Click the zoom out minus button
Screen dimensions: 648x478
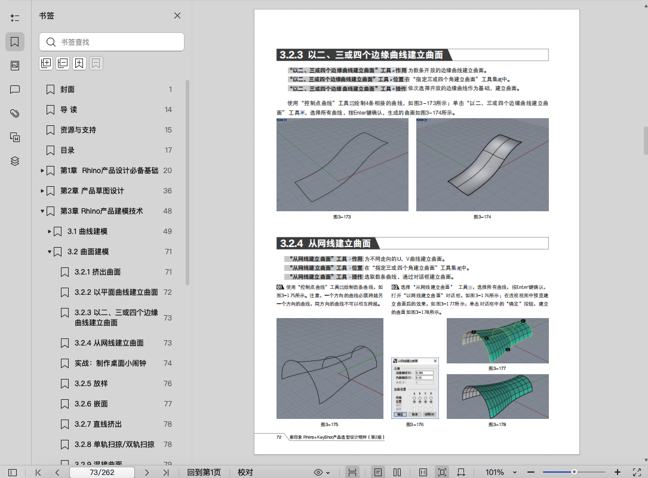coord(531,472)
